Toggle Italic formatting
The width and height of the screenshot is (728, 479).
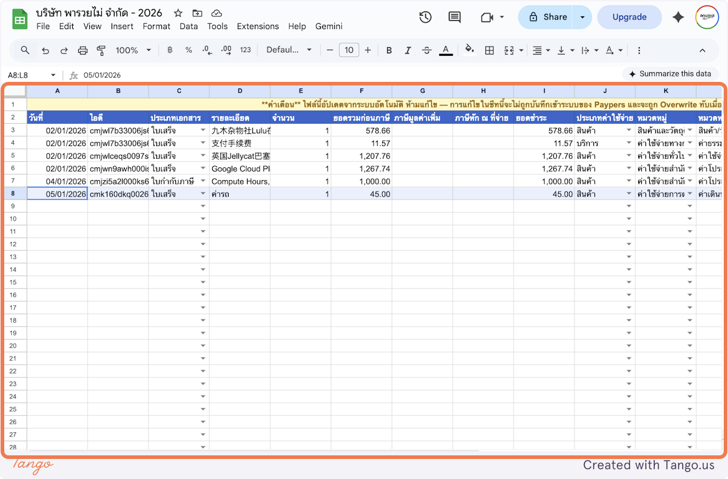(x=408, y=50)
